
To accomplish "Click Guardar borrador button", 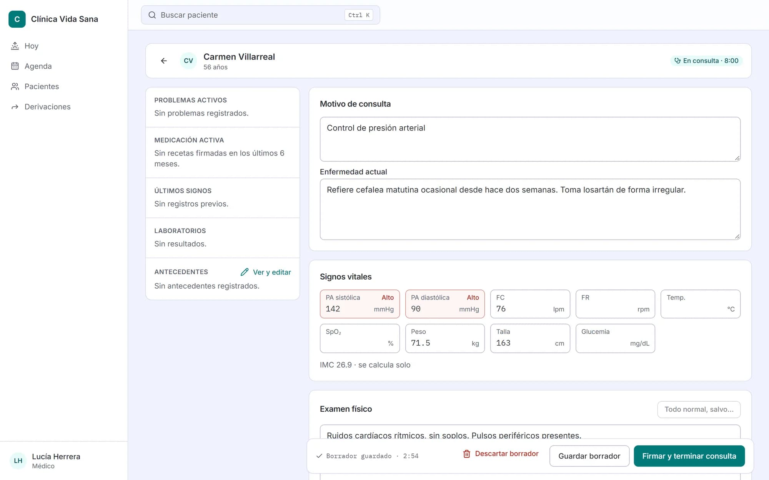I will (589, 456).
